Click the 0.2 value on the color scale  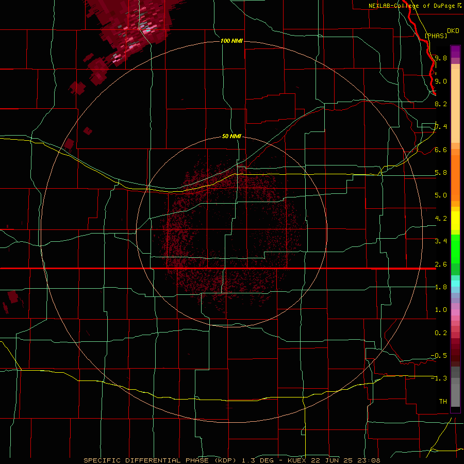pos(441,333)
